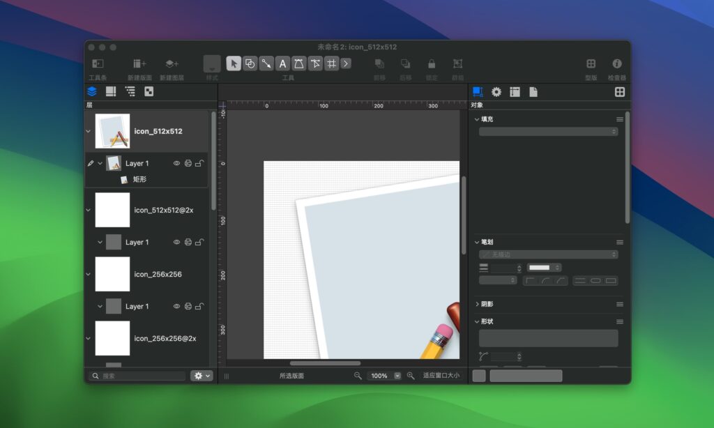Image resolution: width=714 pixels, height=428 pixels.
Task: Click the 群组 (group) toolbar icon
Action: click(457, 63)
